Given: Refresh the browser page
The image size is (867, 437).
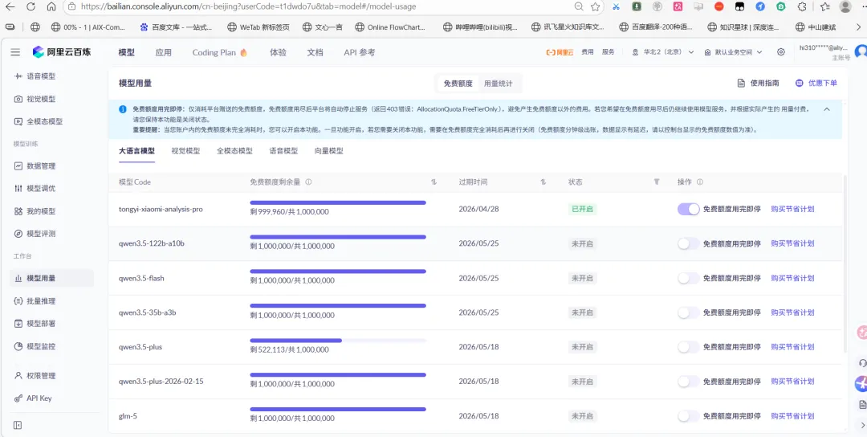Looking at the screenshot, I should click(x=31, y=6).
